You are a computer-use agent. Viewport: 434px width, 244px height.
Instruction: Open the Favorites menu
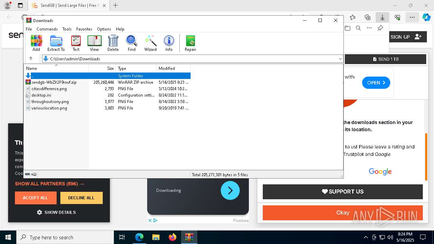[84, 29]
